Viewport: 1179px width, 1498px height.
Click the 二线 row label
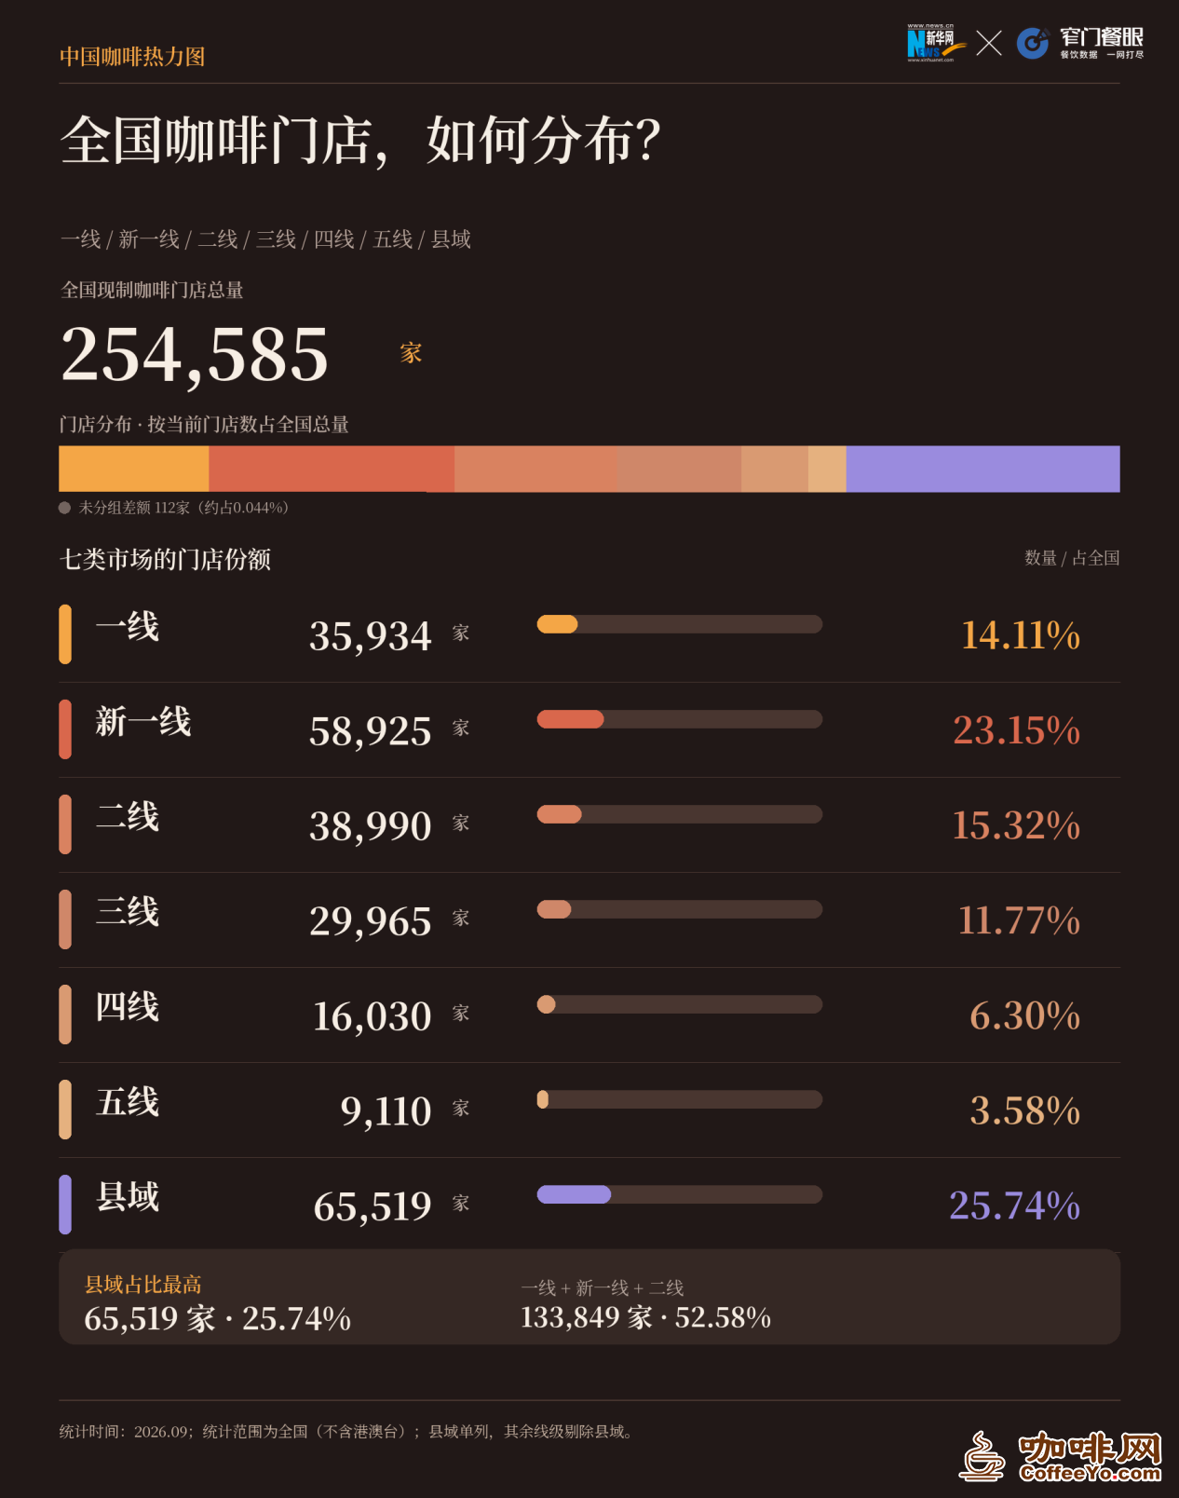click(128, 817)
